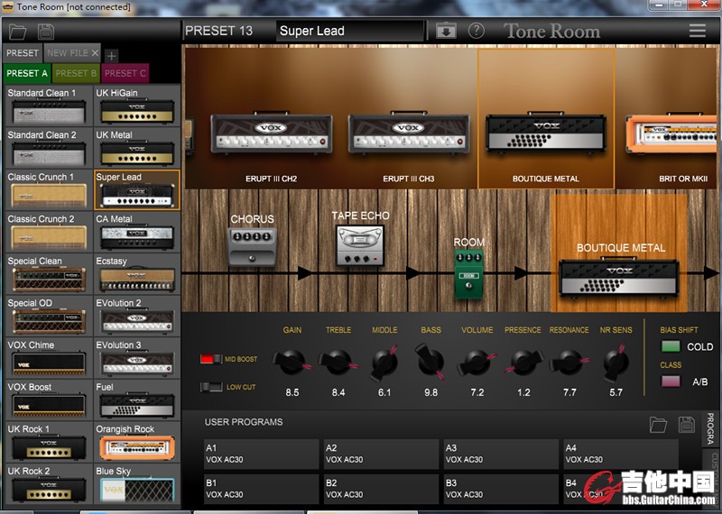Switch to the PRESET B tab
The width and height of the screenshot is (722, 514).
click(x=76, y=73)
